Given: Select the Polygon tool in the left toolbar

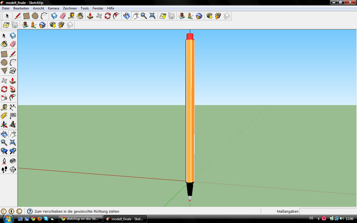Looking at the screenshot, I should [4, 71].
